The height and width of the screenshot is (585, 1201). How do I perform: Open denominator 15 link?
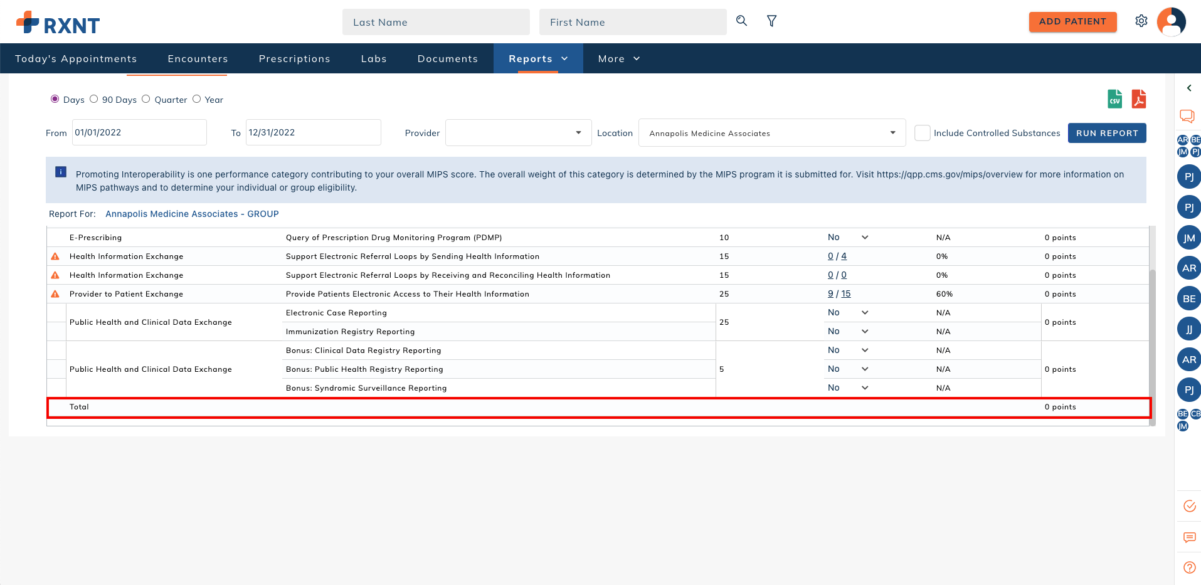point(846,294)
